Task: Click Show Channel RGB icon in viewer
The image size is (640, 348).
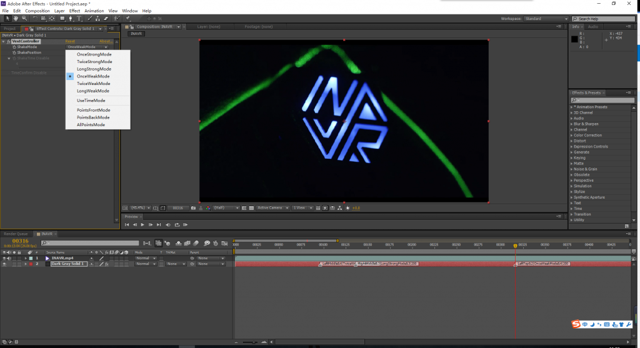Action: click(208, 208)
